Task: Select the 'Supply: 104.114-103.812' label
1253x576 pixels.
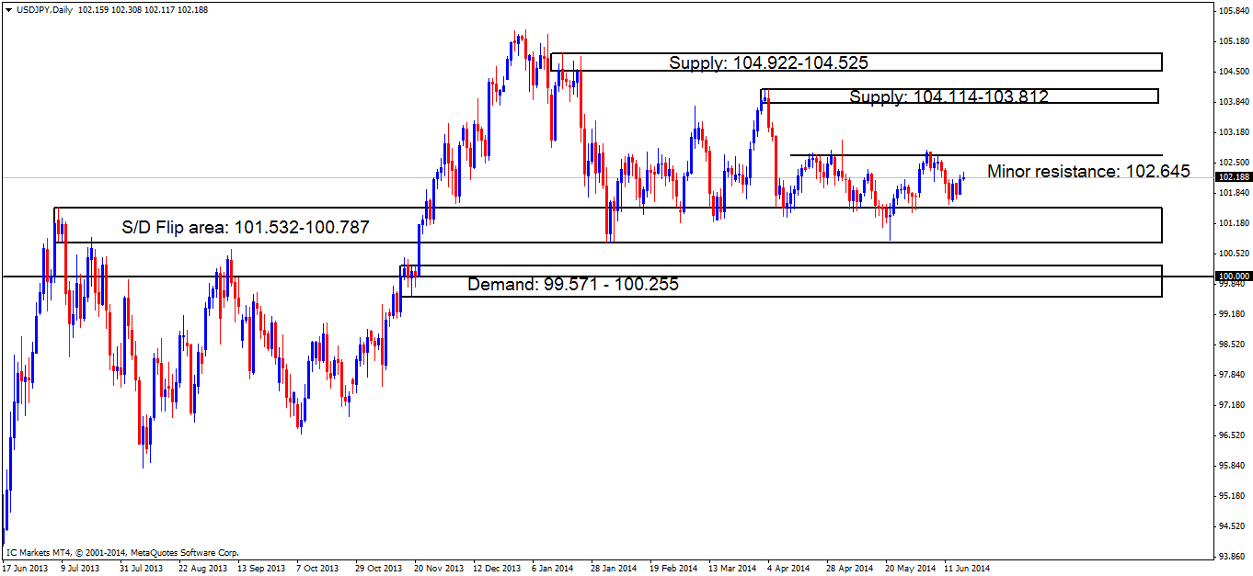Action: tap(948, 96)
